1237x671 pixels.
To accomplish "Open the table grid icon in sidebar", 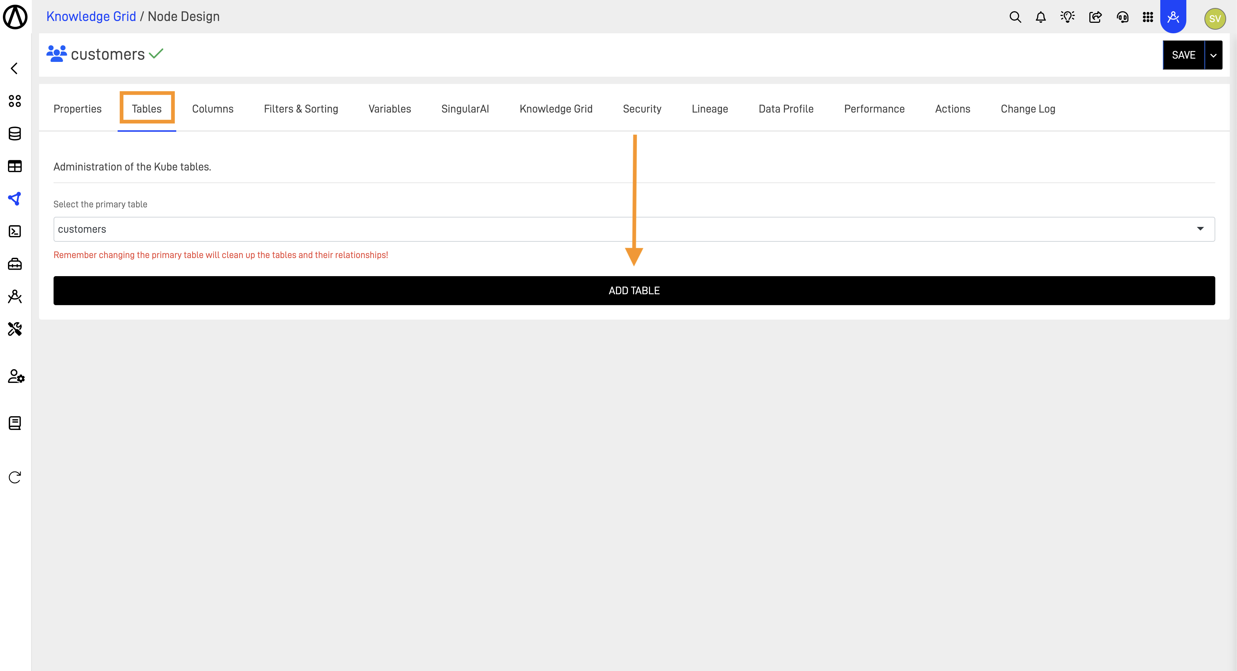I will 15,166.
